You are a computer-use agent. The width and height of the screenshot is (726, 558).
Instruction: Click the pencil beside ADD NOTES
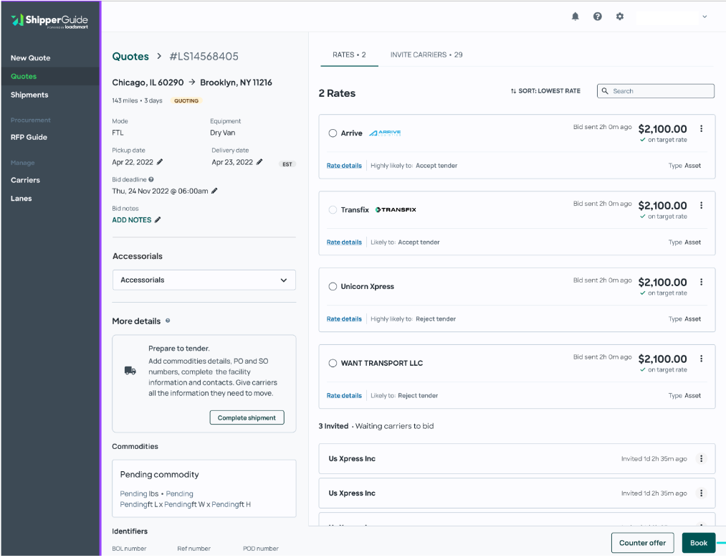pyautogui.click(x=158, y=220)
